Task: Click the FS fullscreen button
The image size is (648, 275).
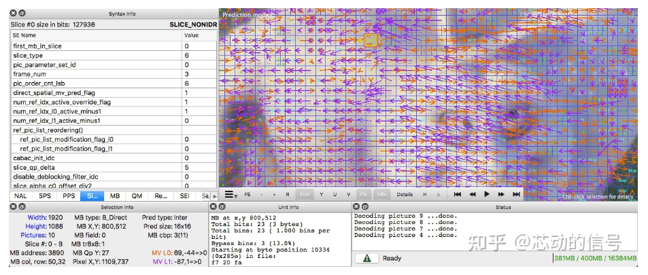Action: tap(247, 194)
